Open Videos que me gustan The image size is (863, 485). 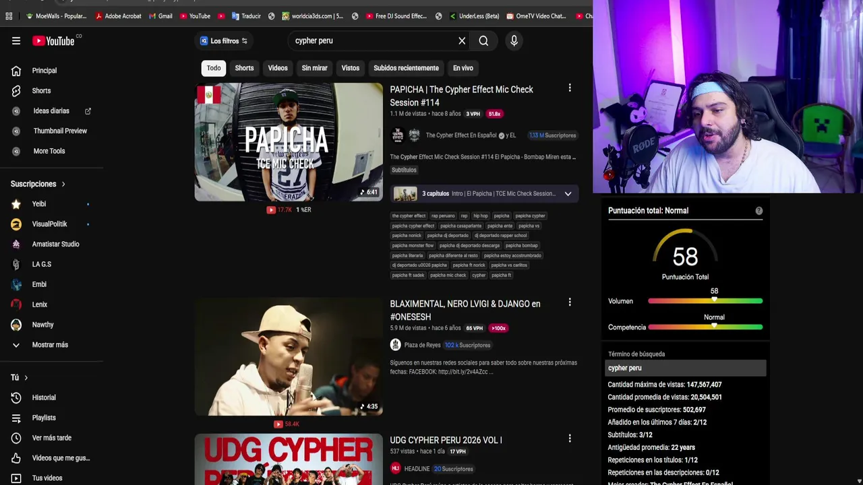tap(61, 459)
